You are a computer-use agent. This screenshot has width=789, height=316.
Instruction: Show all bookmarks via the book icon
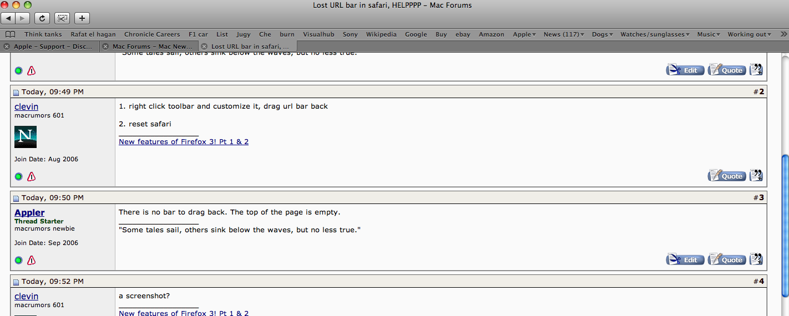10,34
